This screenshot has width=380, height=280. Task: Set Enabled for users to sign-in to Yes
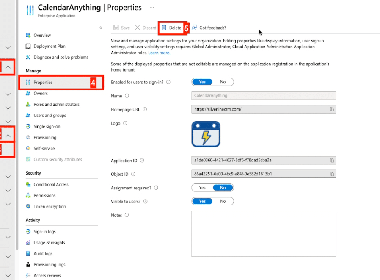[202, 82]
